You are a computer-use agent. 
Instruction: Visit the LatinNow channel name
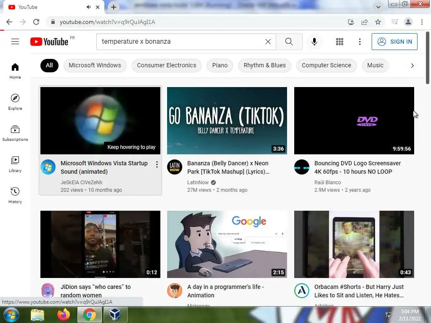tap(198, 183)
